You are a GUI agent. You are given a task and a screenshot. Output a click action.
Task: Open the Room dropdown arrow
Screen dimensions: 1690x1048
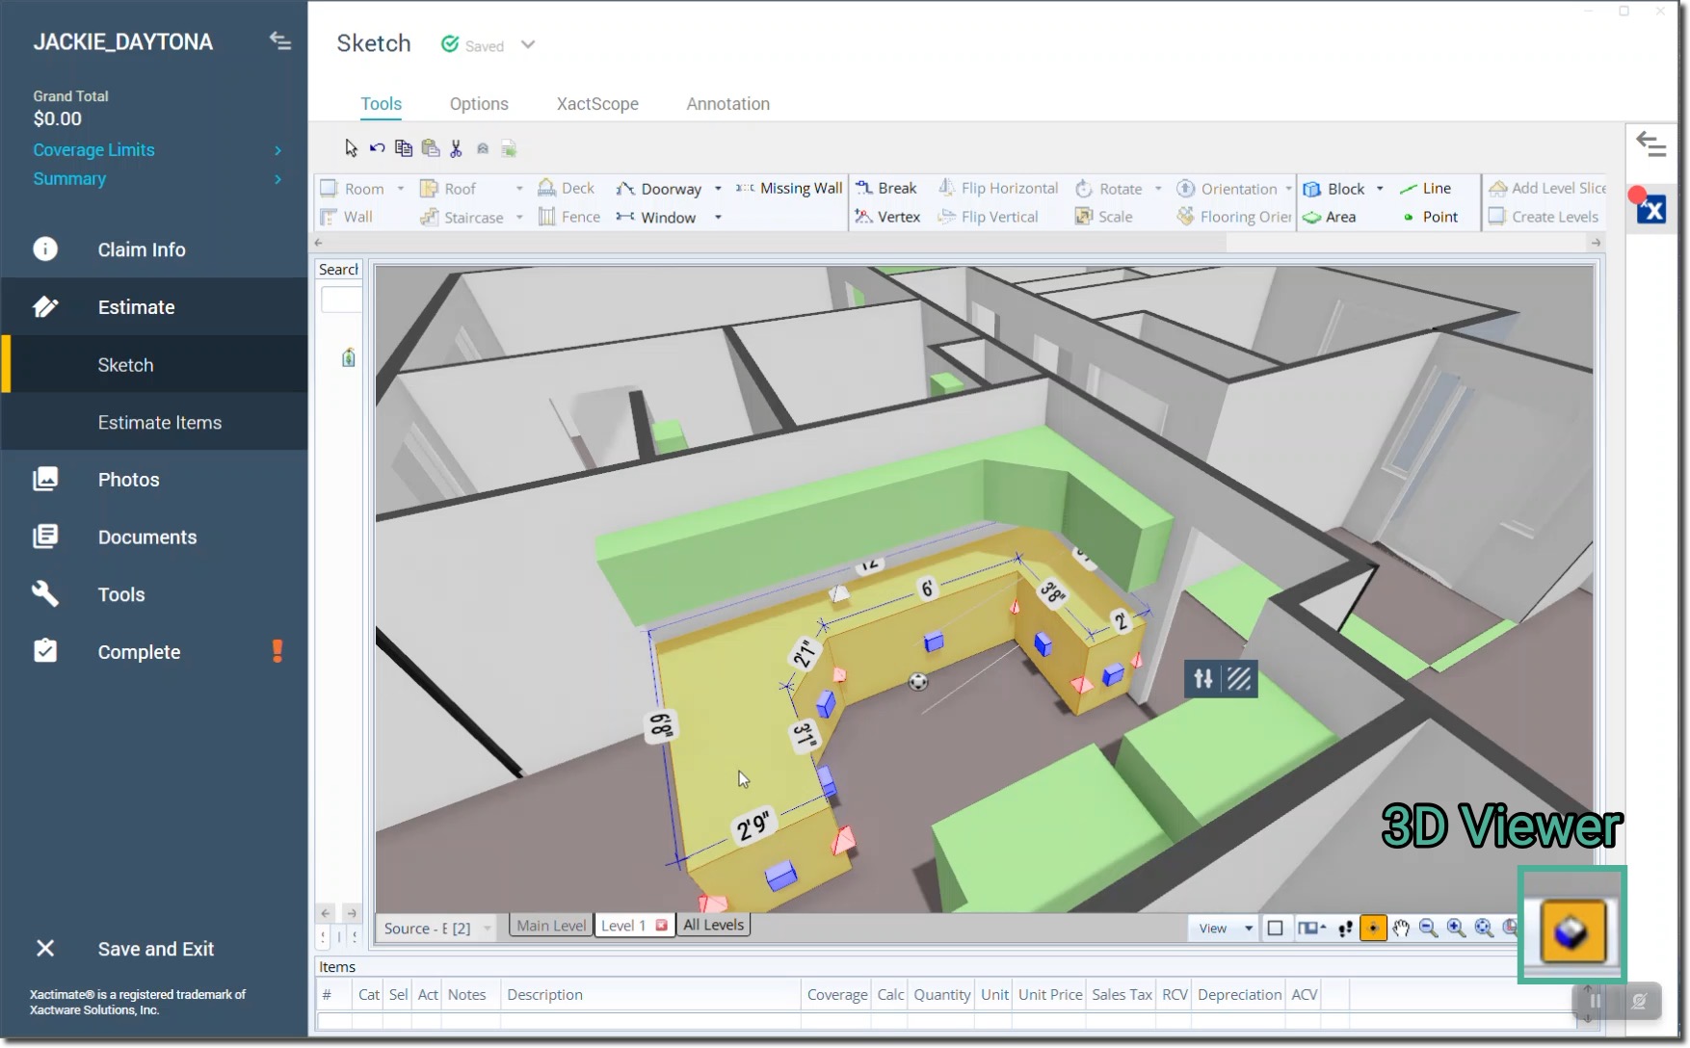401,189
